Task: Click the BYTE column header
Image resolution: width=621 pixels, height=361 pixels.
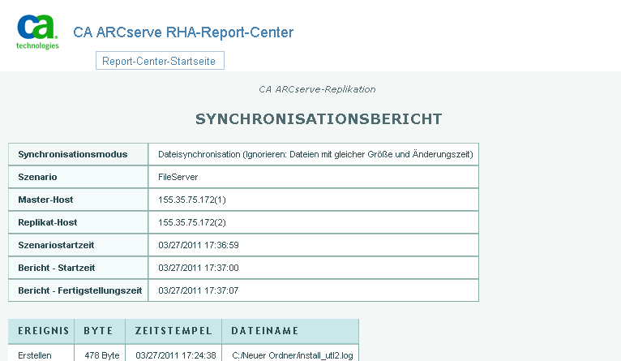Action: click(100, 331)
